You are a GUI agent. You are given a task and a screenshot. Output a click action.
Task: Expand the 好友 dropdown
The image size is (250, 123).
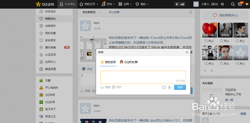[108, 4]
